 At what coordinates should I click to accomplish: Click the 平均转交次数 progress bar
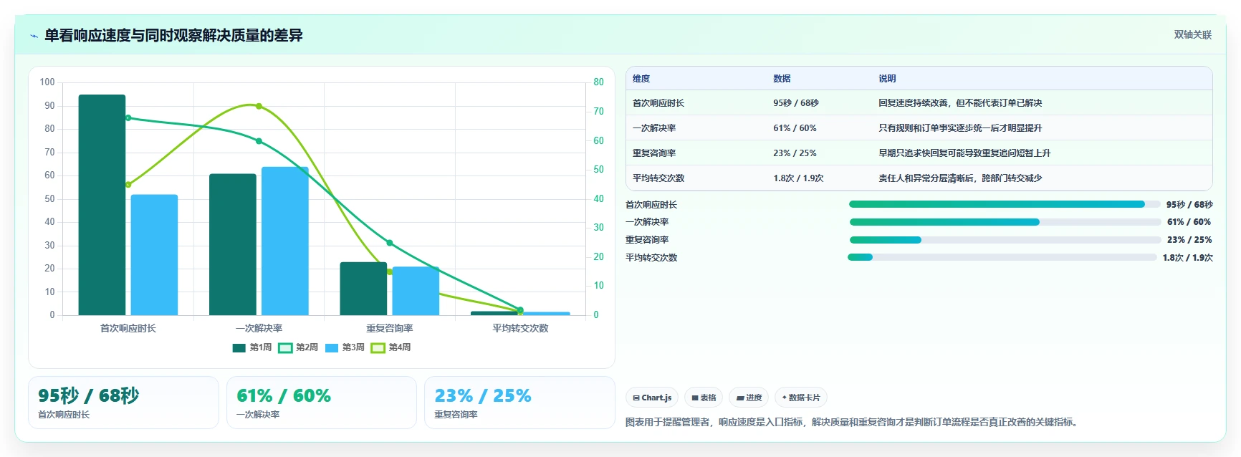[x=1002, y=257]
